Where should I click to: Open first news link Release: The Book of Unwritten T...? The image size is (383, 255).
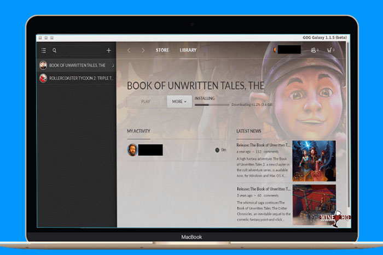point(263,145)
